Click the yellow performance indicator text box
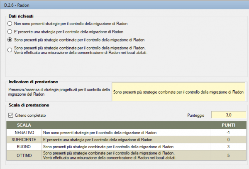The height and width of the screenshot is (169, 249). 178,92
